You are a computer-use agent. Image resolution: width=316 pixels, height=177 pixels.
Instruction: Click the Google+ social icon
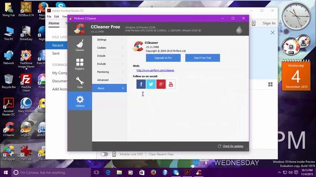161,84
